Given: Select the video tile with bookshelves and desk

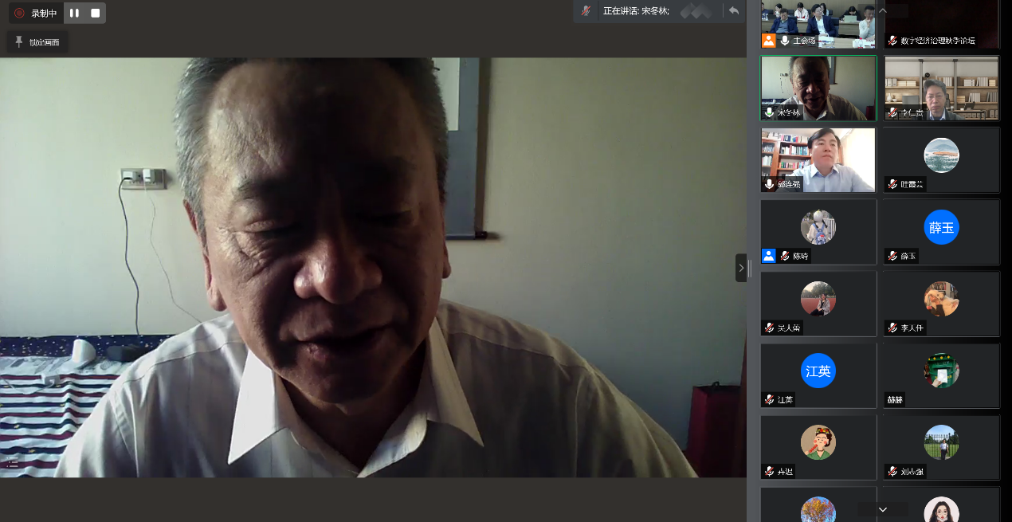Looking at the screenshot, I should coord(941,88).
